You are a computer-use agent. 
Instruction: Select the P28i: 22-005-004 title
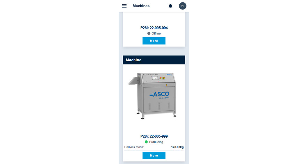pos(154,28)
